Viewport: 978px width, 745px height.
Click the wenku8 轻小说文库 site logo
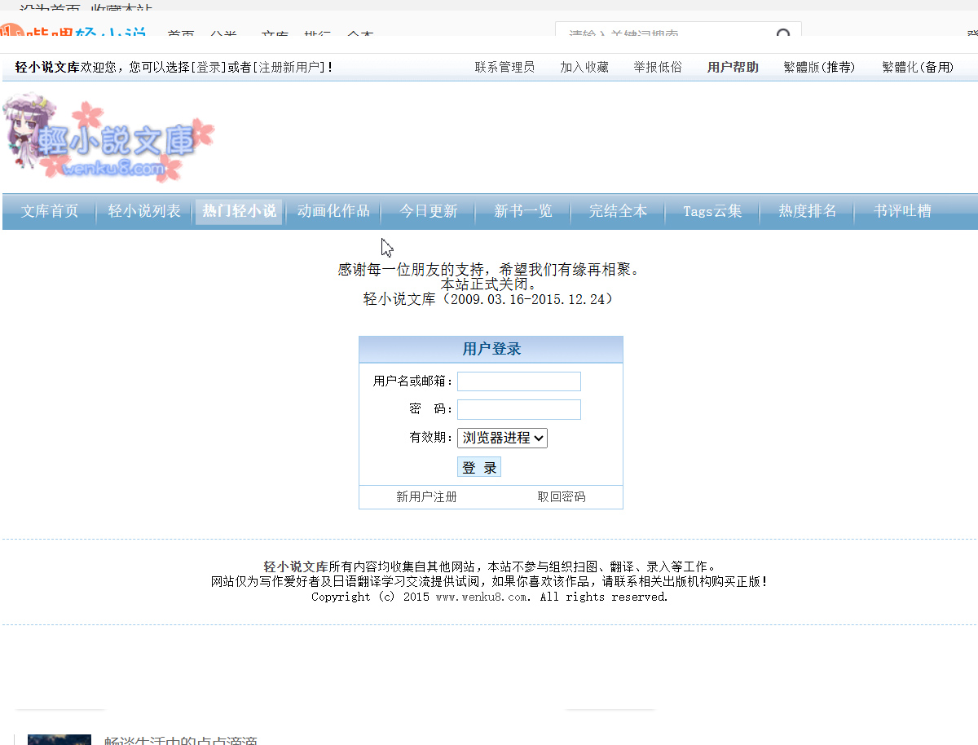pos(106,139)
